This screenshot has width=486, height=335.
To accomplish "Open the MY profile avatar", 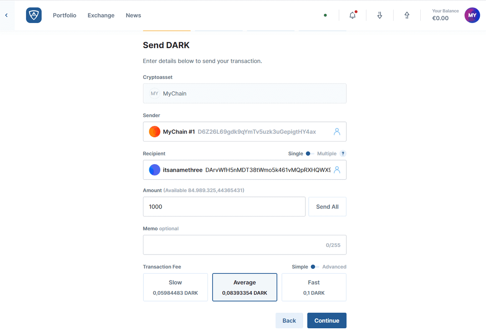I will tap(472, 15).
